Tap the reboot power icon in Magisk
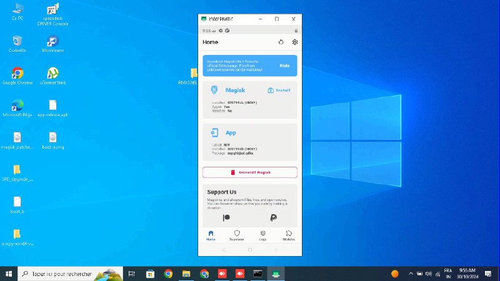 281,42
